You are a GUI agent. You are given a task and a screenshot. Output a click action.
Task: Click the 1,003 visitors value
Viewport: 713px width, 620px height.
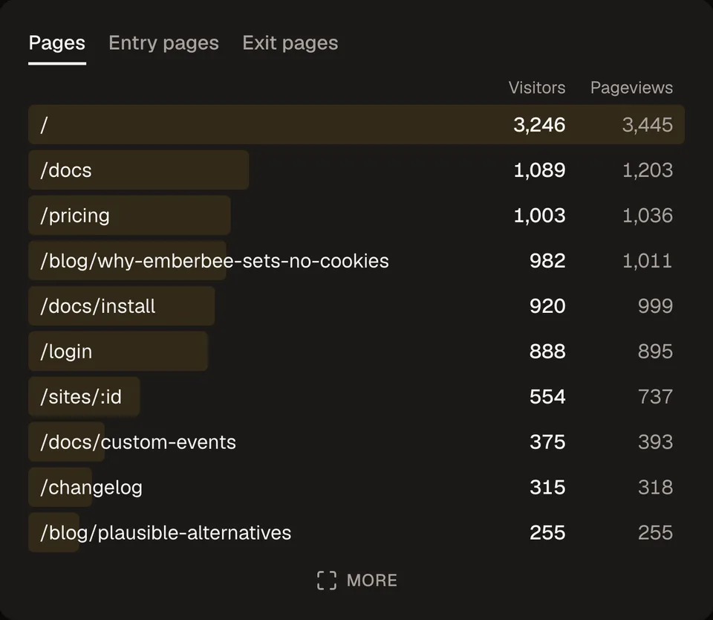coord(539,216)
